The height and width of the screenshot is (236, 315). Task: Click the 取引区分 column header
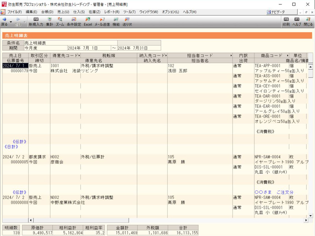pos(39,55)
